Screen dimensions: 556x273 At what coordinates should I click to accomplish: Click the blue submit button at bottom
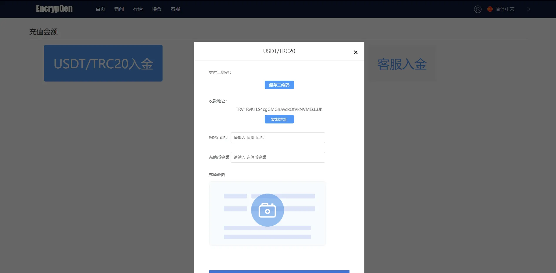click(279, 272)
